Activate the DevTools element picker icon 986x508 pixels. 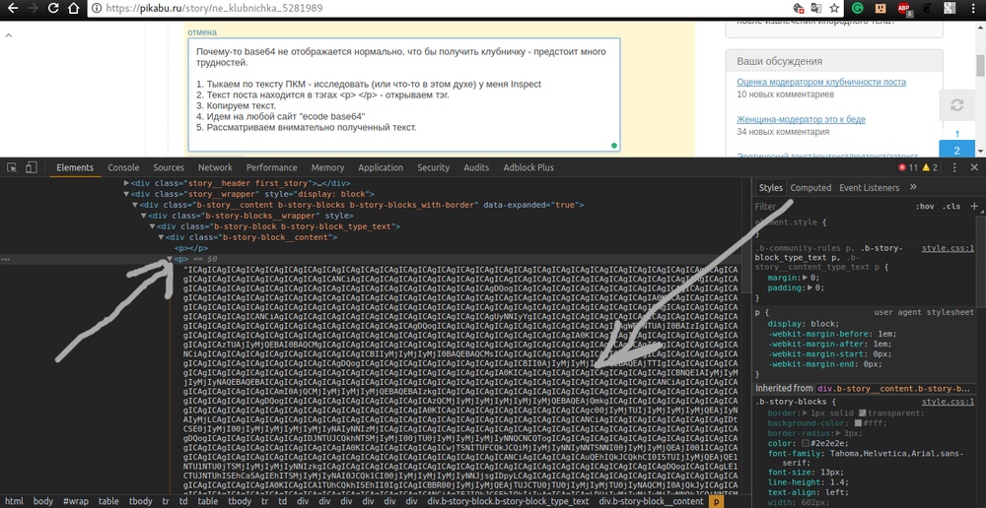tap(12, 167)
